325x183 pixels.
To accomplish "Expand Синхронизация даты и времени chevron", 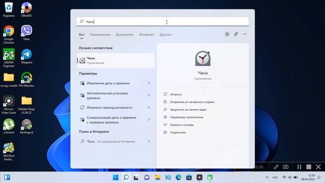I will 149,120.
